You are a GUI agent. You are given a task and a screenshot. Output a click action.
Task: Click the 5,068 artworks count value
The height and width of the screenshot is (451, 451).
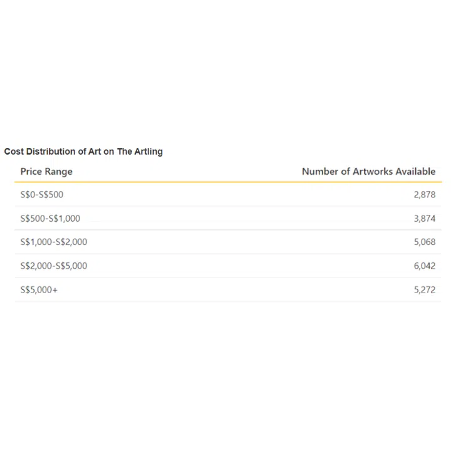[424, 242]
